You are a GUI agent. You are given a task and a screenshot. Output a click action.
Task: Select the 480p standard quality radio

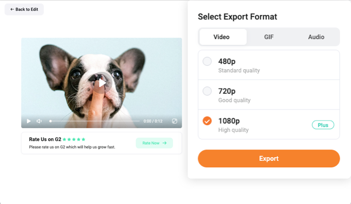[207, 62]
